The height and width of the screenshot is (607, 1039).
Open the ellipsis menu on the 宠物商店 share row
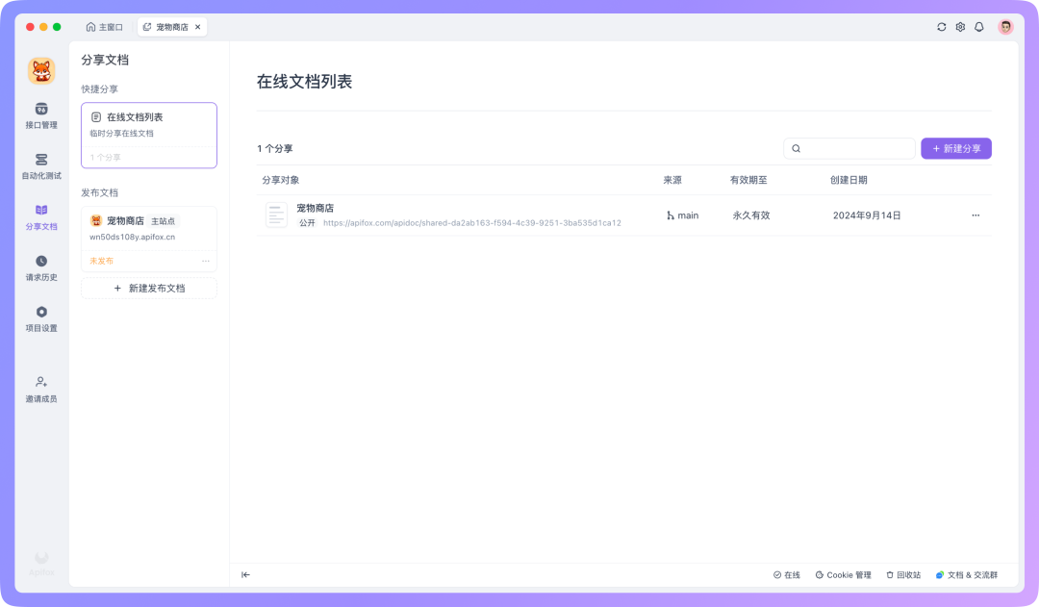pos(976,215)
